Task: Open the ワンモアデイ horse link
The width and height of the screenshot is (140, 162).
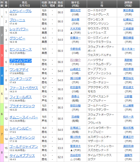Action: [x=19, y=70]
